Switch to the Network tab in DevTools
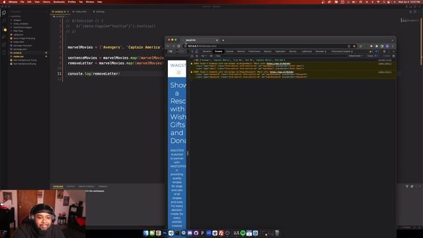The height and width of the screenshot is (238, 423). tap(241, 52)
